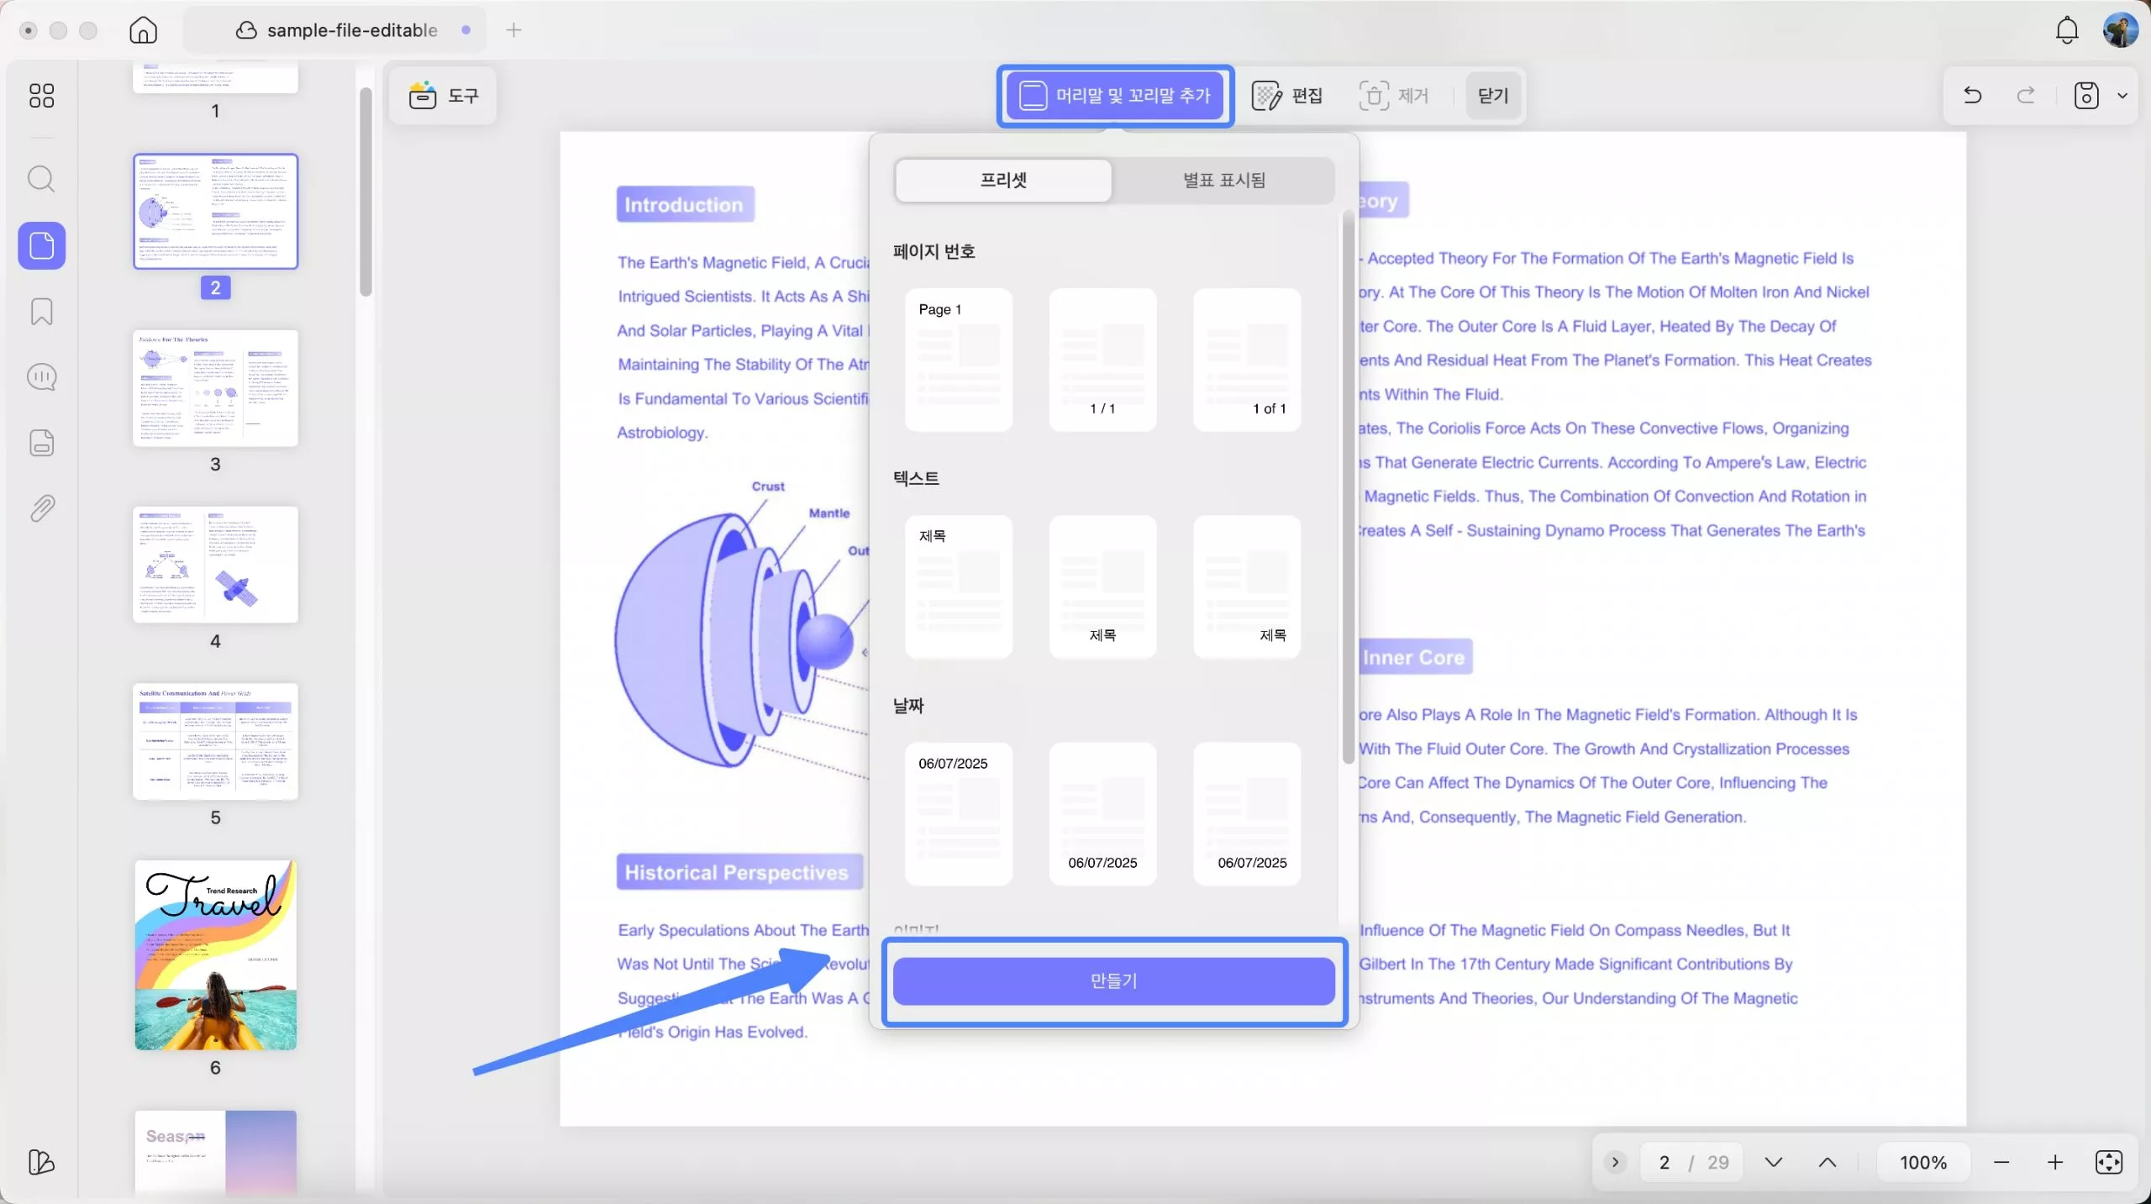Open page 6 Travel thumbnail

[215, 954]
